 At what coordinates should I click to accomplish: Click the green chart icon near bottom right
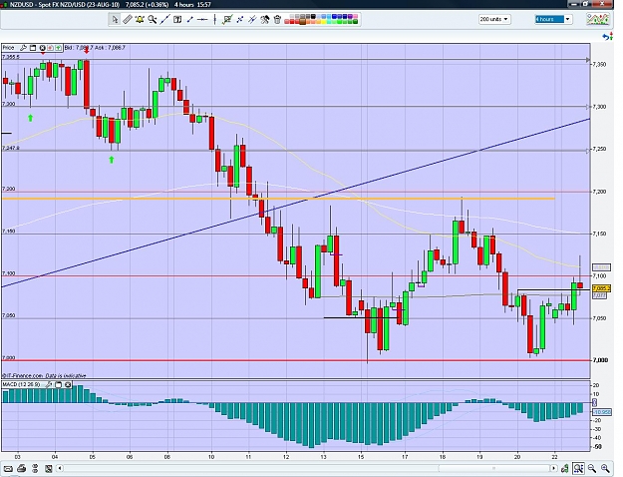click(x=565, y=468)
